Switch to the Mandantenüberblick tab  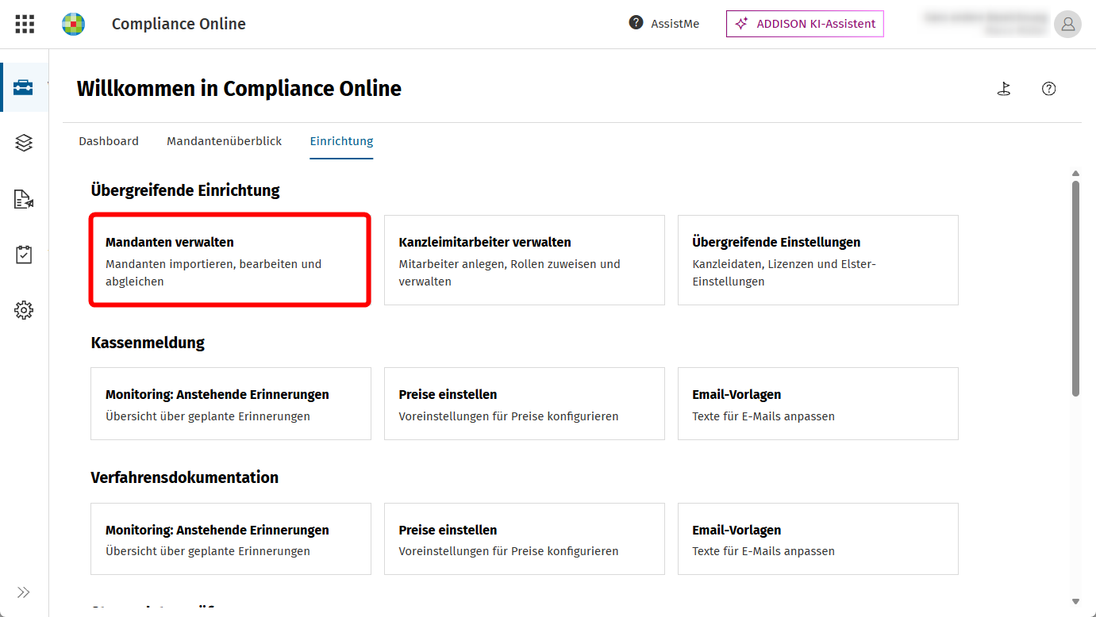click(225, 141)
